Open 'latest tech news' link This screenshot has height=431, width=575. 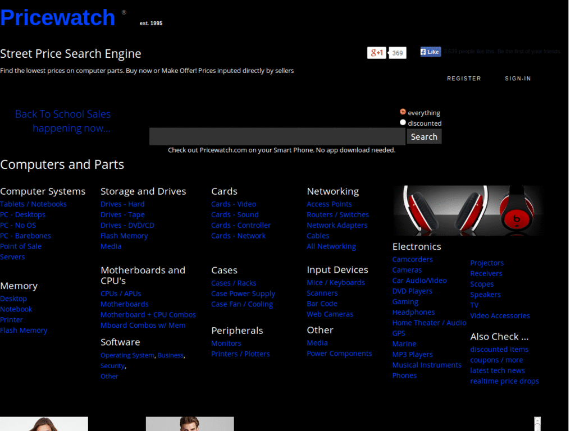[498, 370]
